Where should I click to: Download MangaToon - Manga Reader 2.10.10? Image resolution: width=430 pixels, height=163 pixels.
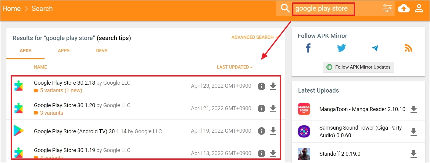(x=414, y=109)
